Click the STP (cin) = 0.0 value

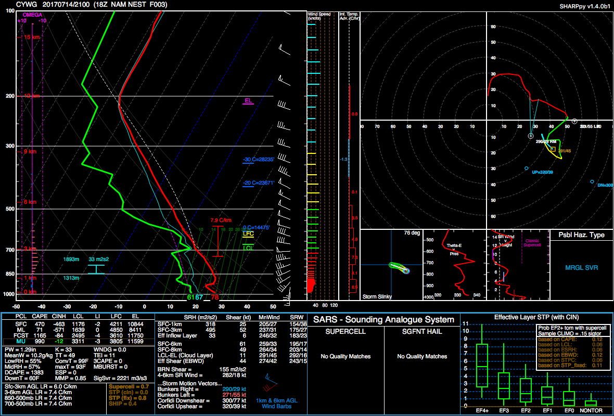(127, 393)
